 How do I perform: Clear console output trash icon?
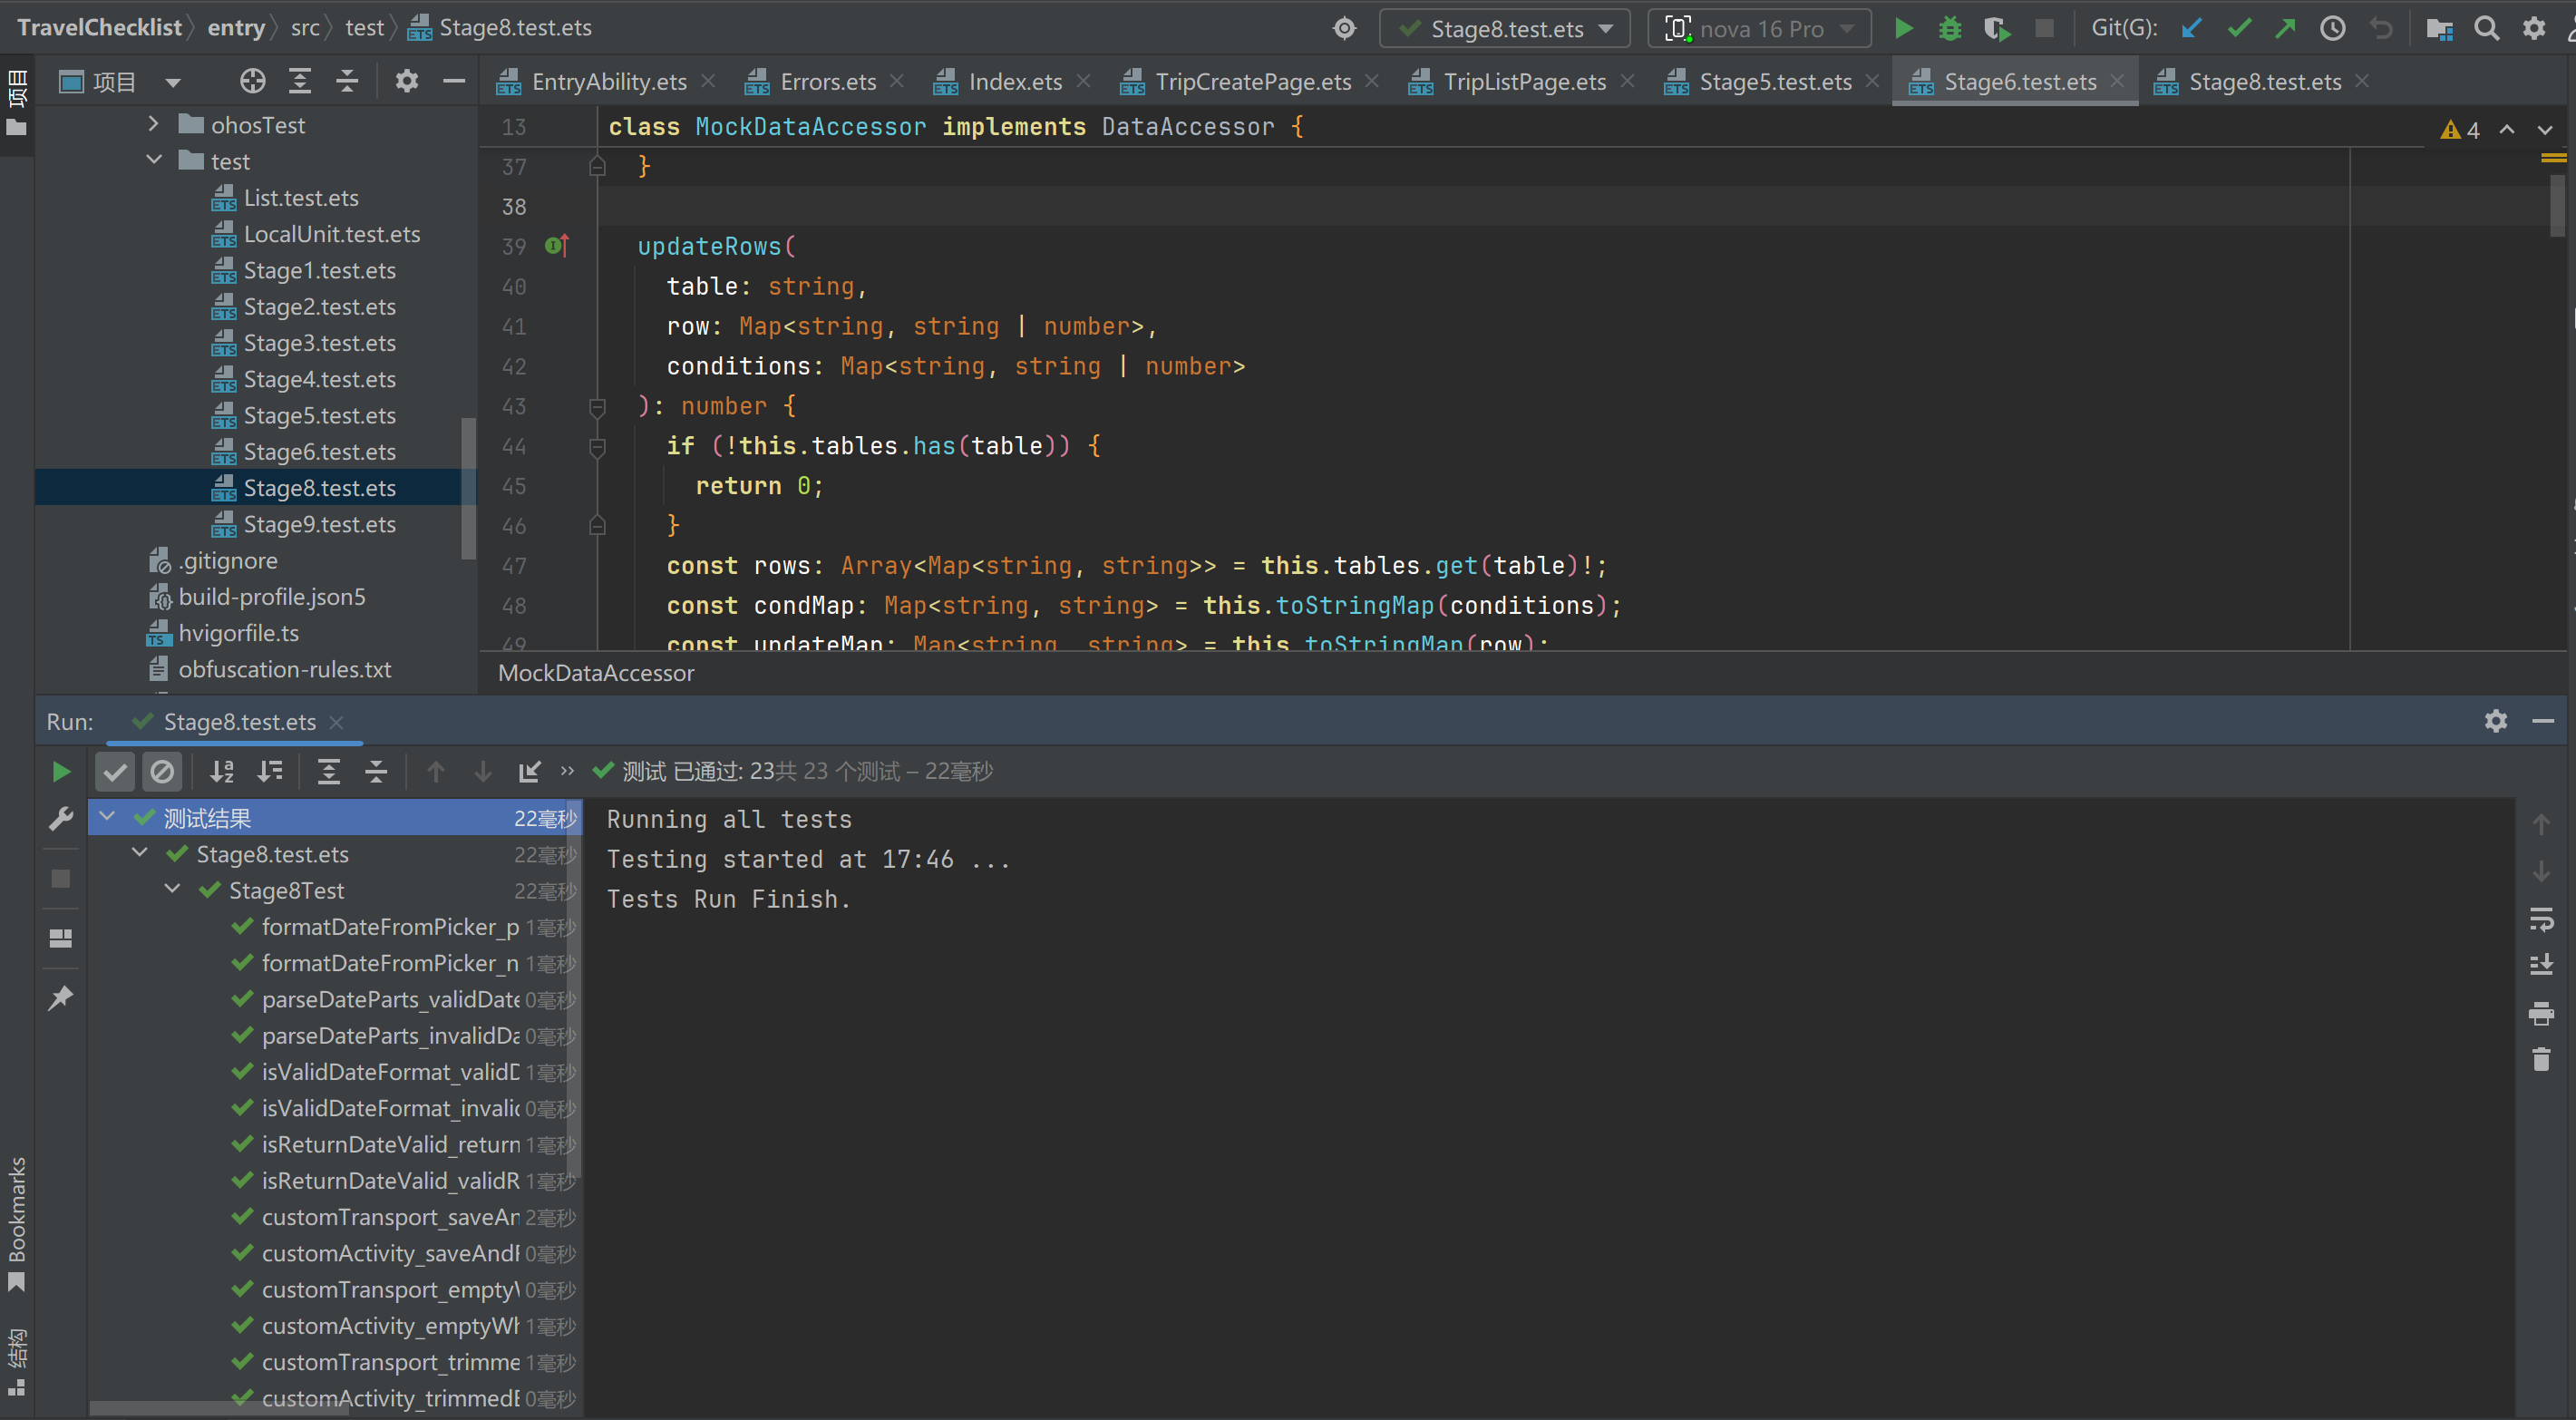click(x=2541, y=1059)
